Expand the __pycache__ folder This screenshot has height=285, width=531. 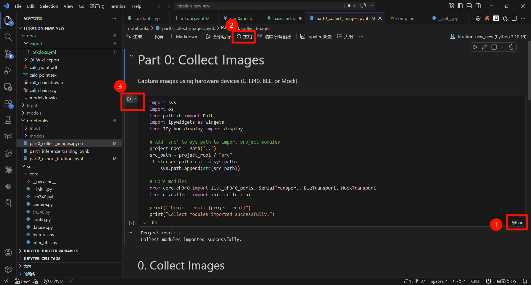pos(29,182)
